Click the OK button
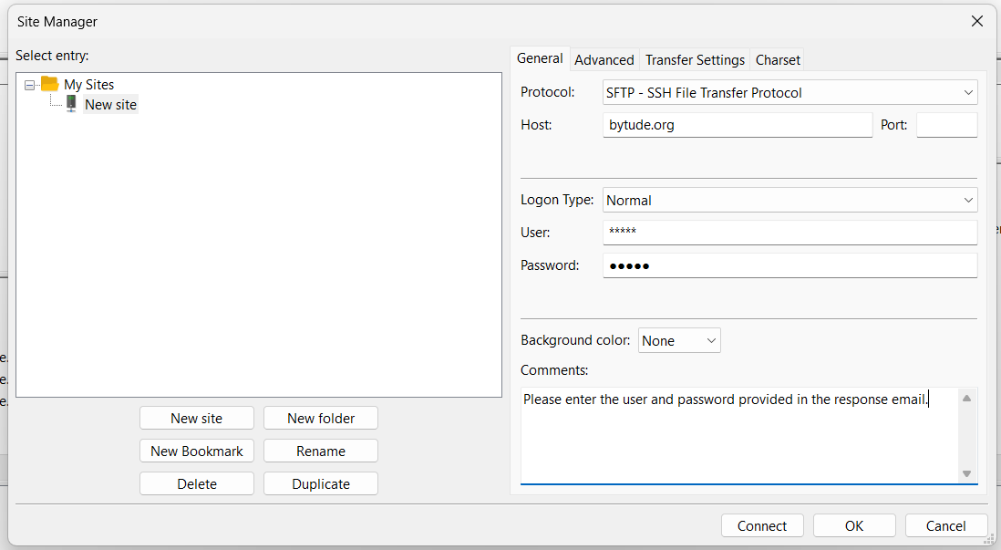This screenshot has height=550, width=1001. [x=854, y=525]
